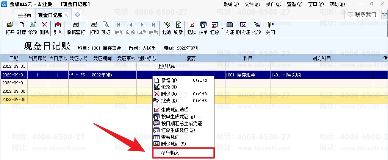The height and width of the screenshot is (160, 388).
Task: Choose 新增(N) in context menu
Action: click(183, 80)
